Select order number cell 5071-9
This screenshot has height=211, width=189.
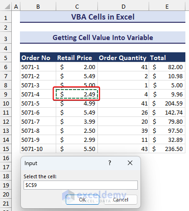point(38,140)
